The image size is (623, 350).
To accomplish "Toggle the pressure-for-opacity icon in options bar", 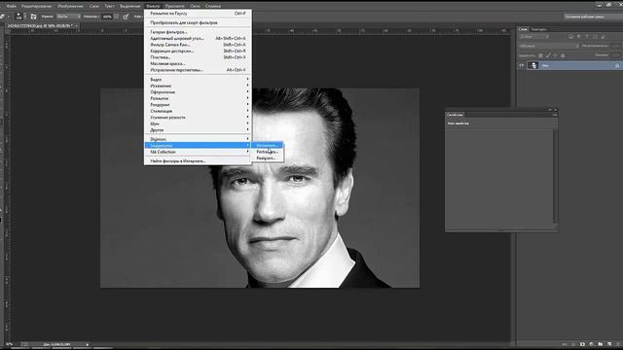I will (126, 17).
